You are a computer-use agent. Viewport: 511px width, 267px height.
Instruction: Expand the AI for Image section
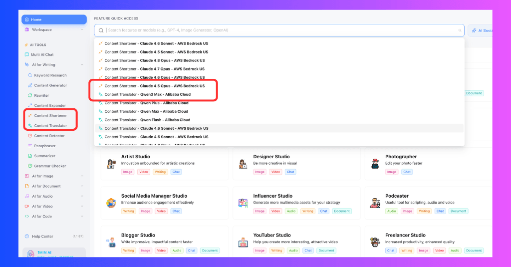(x=82, y=176)
